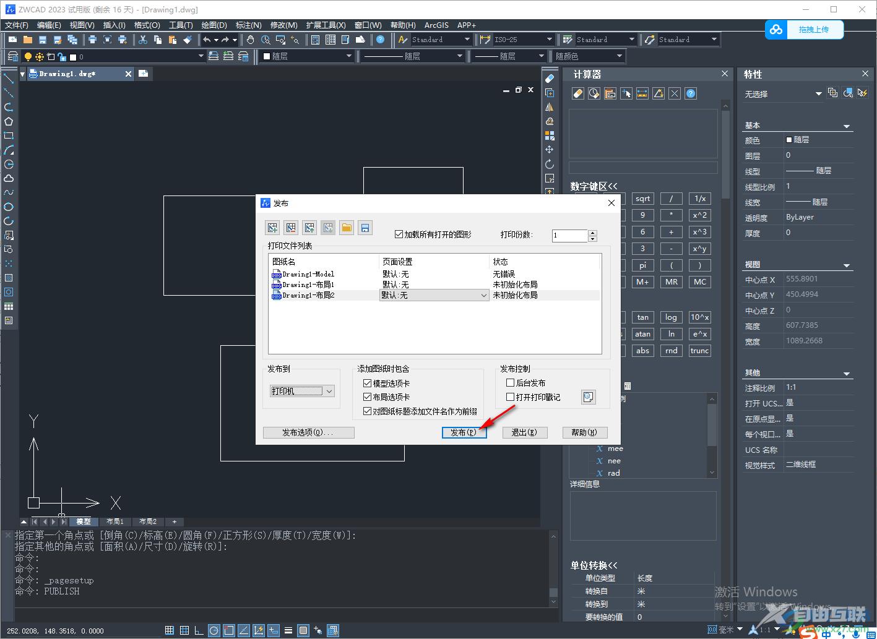This screenshot has width=877, height=639.
Task: Select the Ellipse tool in draw toolbar
Action: tap(9, 207)
